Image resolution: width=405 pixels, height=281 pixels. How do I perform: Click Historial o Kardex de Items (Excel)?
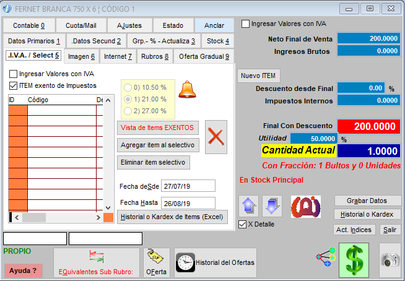click(172, 217)
